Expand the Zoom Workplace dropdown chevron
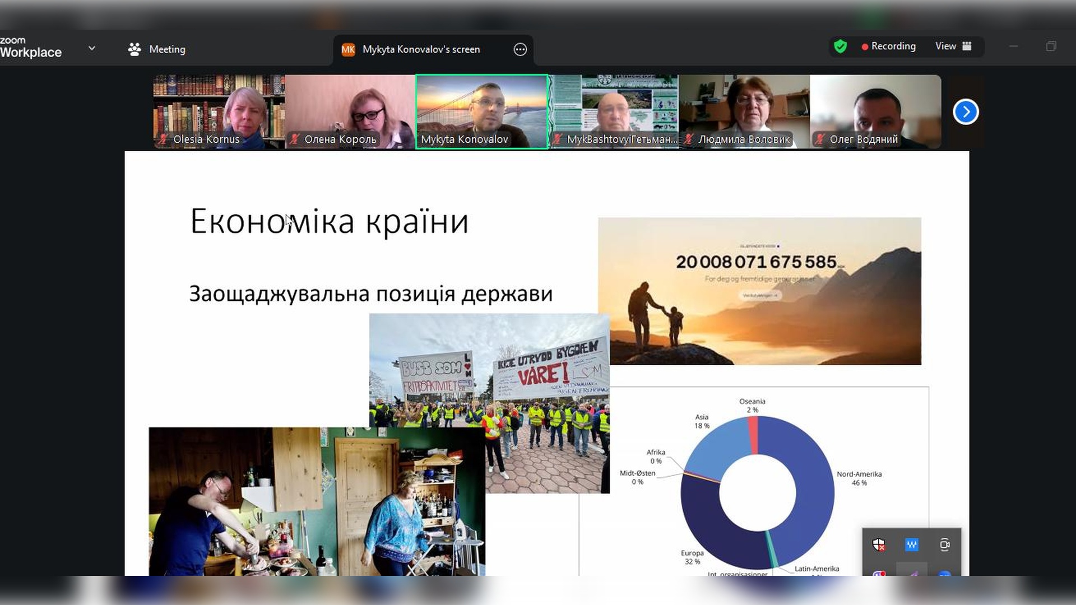 (92, 49)
